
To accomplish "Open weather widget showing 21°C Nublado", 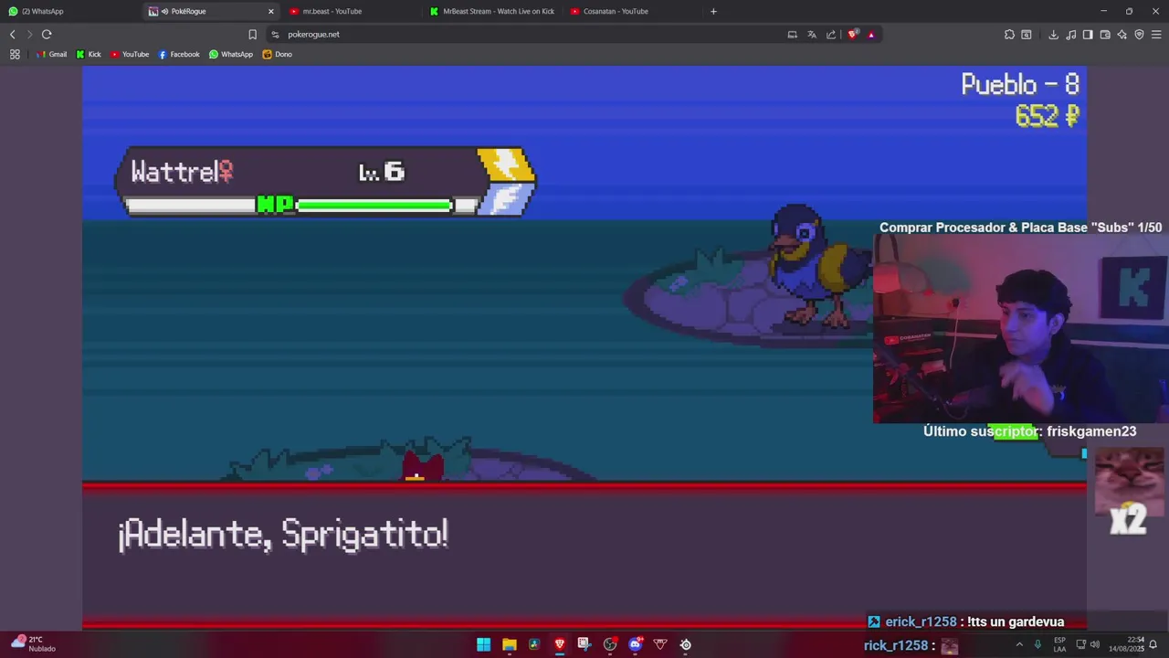I will pos(34,644).
